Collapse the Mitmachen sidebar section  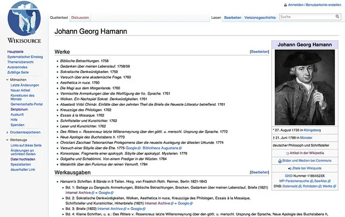click(x=8, y=79)
